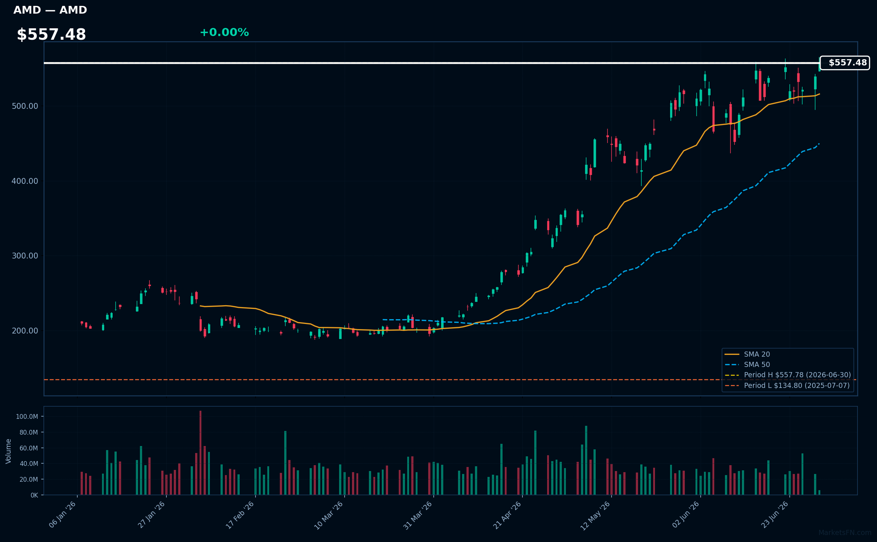Viewport: 877px width, 542px height.
Task: Click the 40.0M volume axis label
Action: click(x=29, y=464)
